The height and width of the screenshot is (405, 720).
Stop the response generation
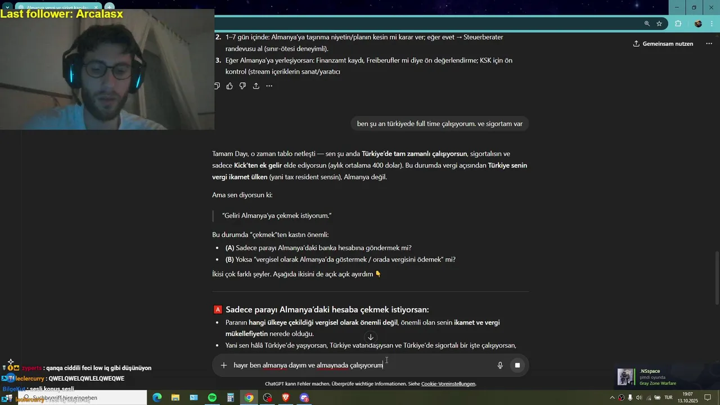[517, 365]
